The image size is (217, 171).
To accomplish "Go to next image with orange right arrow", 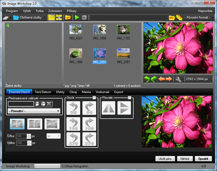I will pos(169,79).
